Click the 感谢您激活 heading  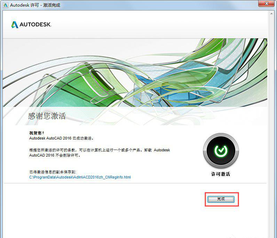[47, 116]
